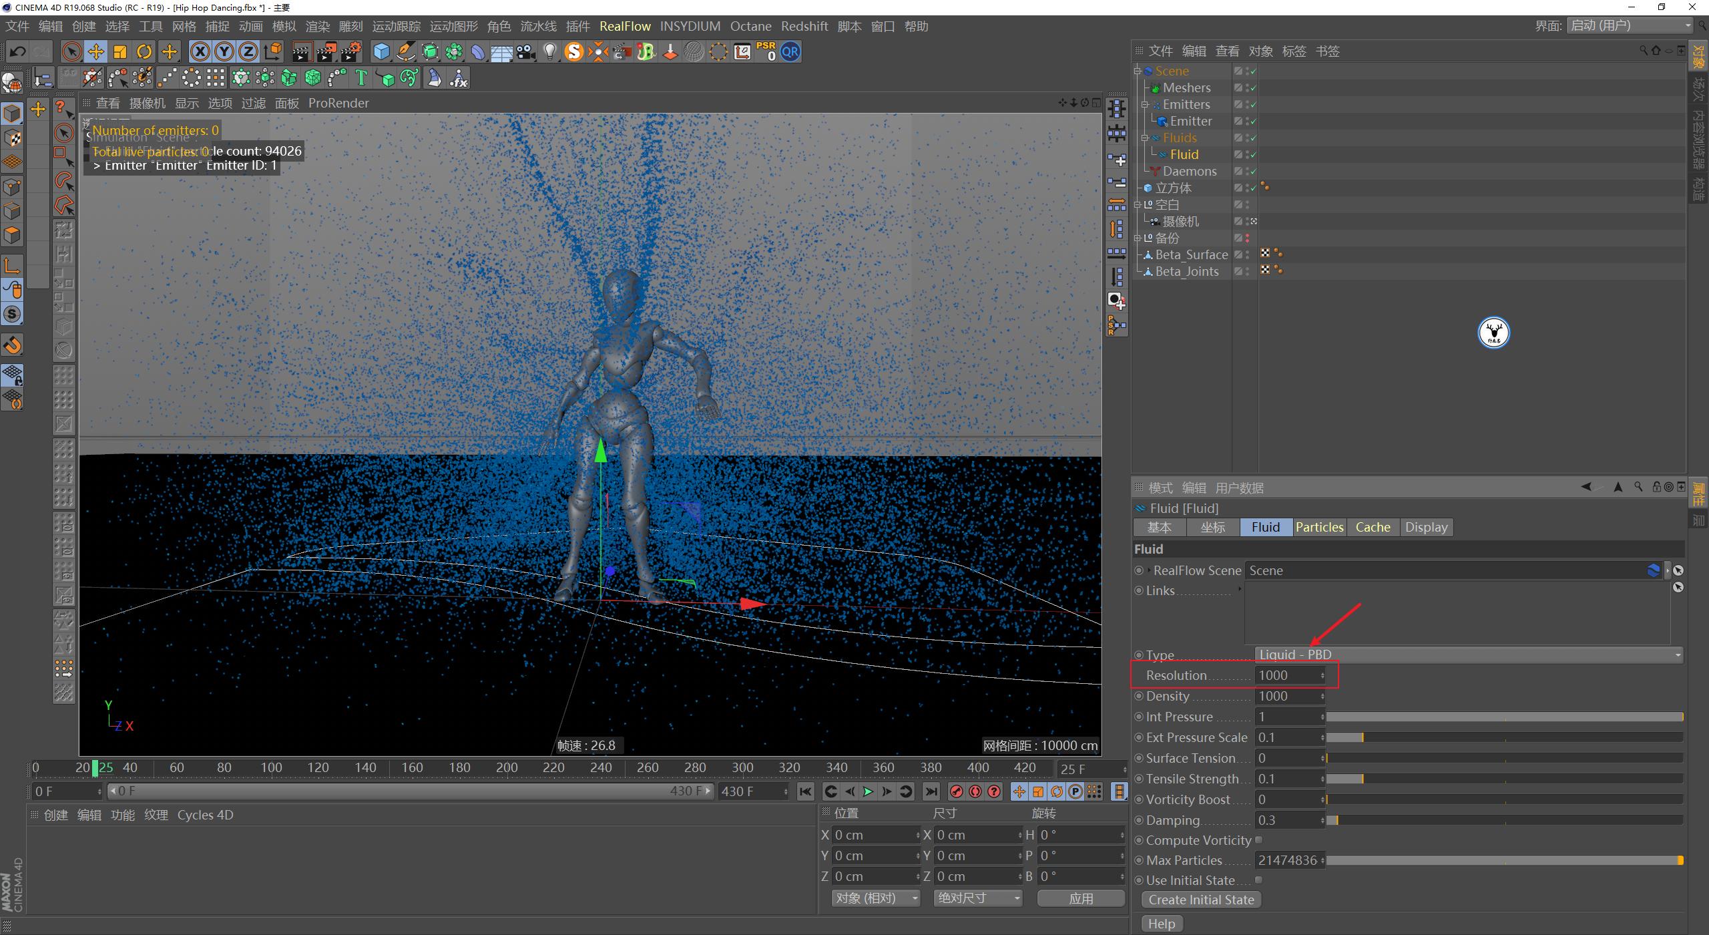Toggle the X axis lock icon
1709x935 pixels.
(200, 51)
